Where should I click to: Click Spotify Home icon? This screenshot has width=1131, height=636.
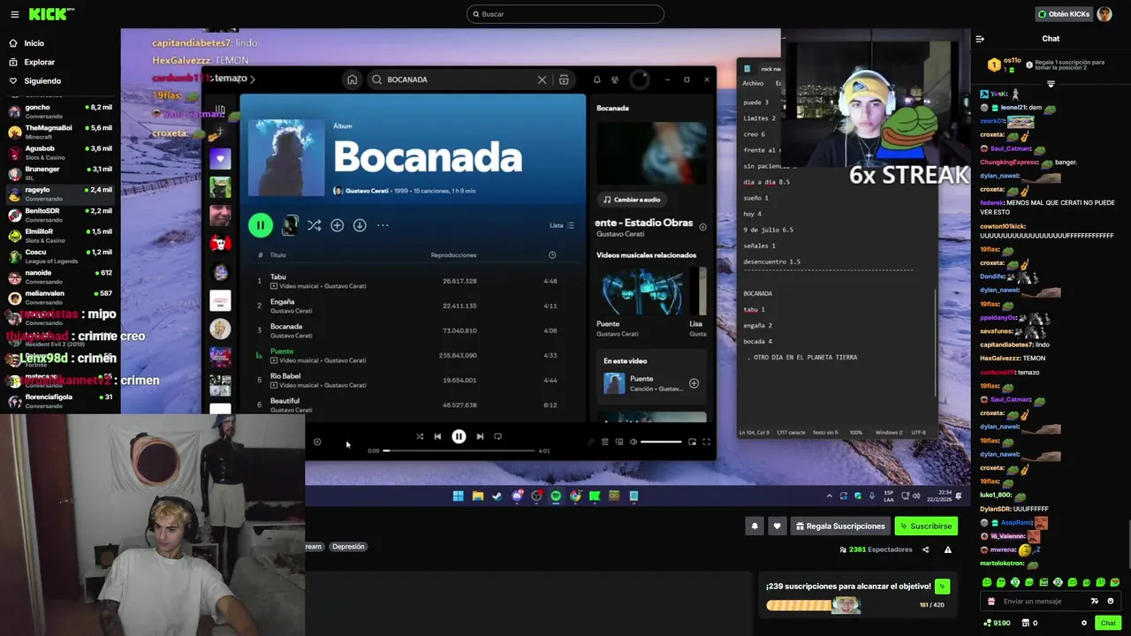pos(352,79)
